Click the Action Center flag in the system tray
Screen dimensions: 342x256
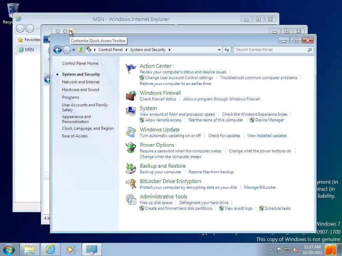click(280, 249)
